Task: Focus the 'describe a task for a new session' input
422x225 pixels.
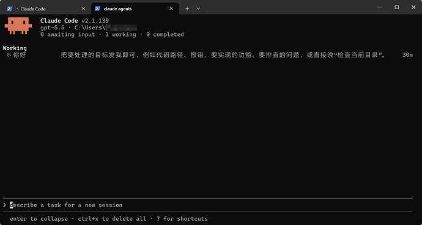Action: point(208,205)
